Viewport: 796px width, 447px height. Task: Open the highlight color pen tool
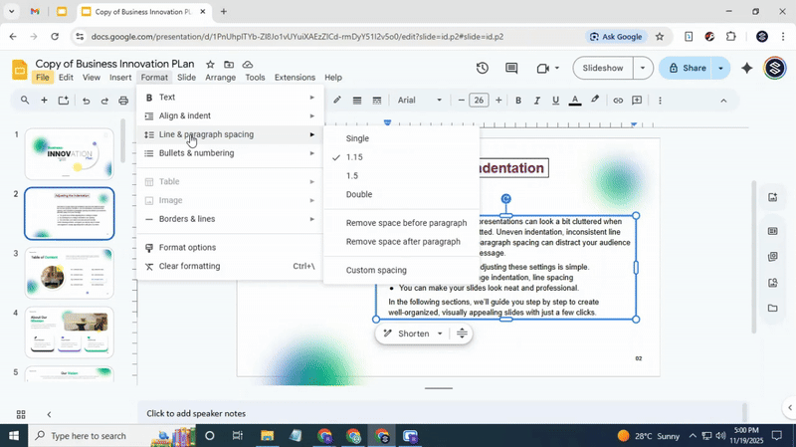pyautogui.click(x=595, y=101)
